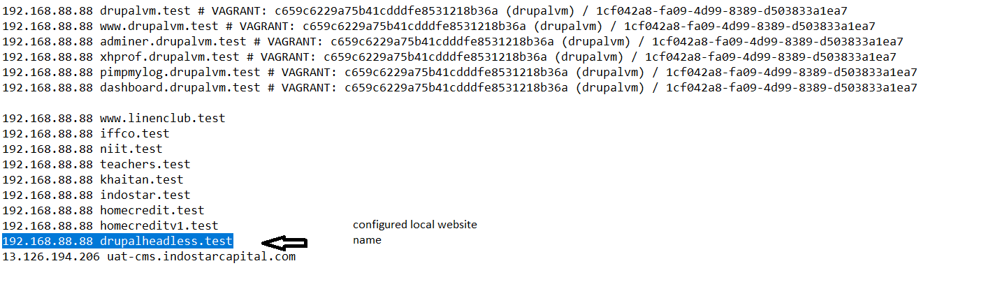This screenshot has height=282, width=1000.
Task: Click the highlighted drupalheadless.test line
Action: (117, 242)
